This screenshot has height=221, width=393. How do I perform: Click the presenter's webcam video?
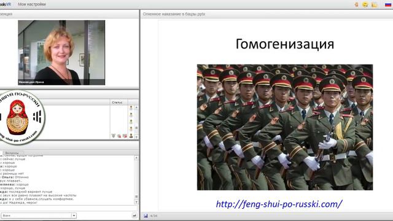61,53
